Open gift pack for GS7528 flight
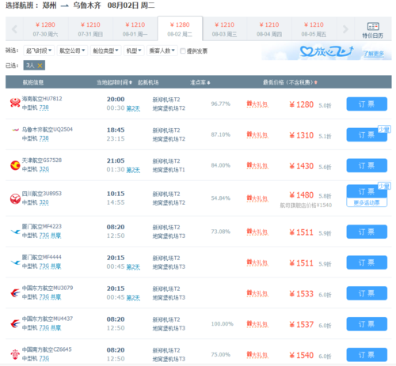The height and width of the screenshot is (366, 396). coord(257,166)
